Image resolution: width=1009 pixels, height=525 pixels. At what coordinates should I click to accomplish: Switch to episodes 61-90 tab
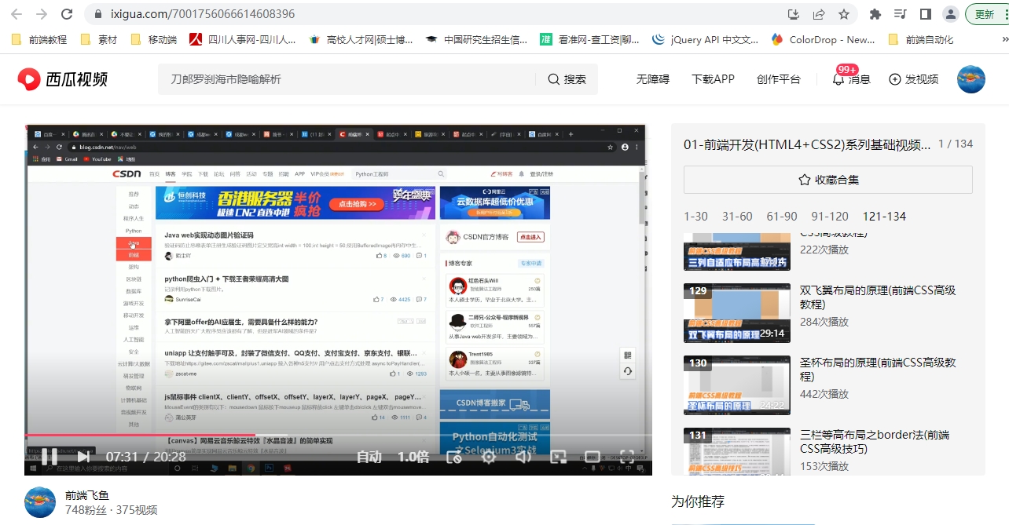(x=782, y=217)
